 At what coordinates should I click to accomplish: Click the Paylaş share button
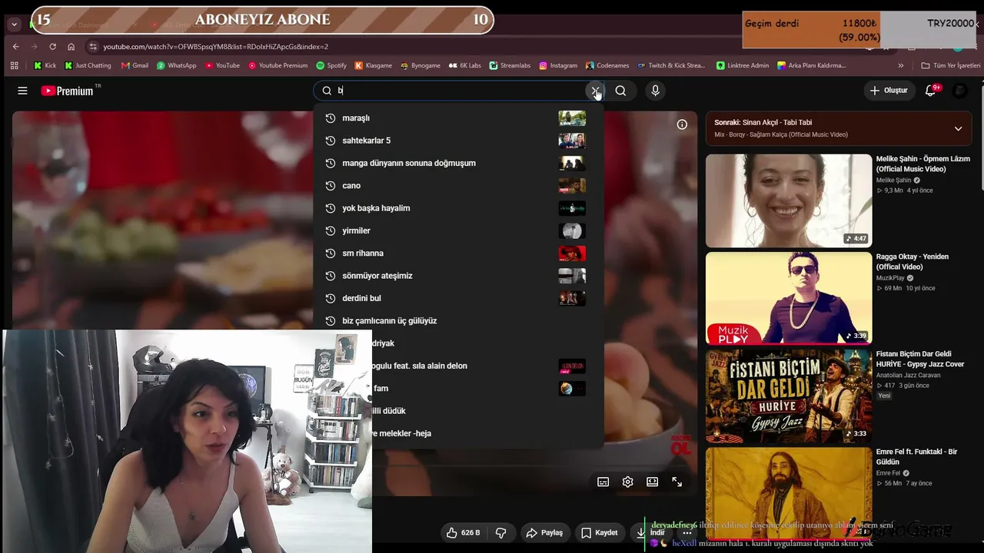click(544, 532)
